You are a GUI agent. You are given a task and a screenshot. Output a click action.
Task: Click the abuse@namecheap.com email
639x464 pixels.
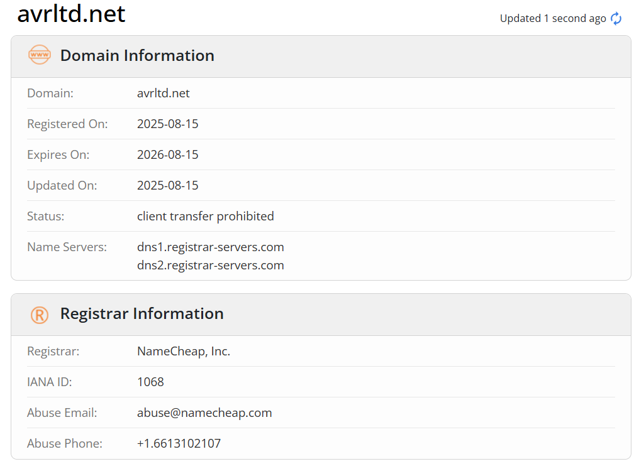[204, 413]
